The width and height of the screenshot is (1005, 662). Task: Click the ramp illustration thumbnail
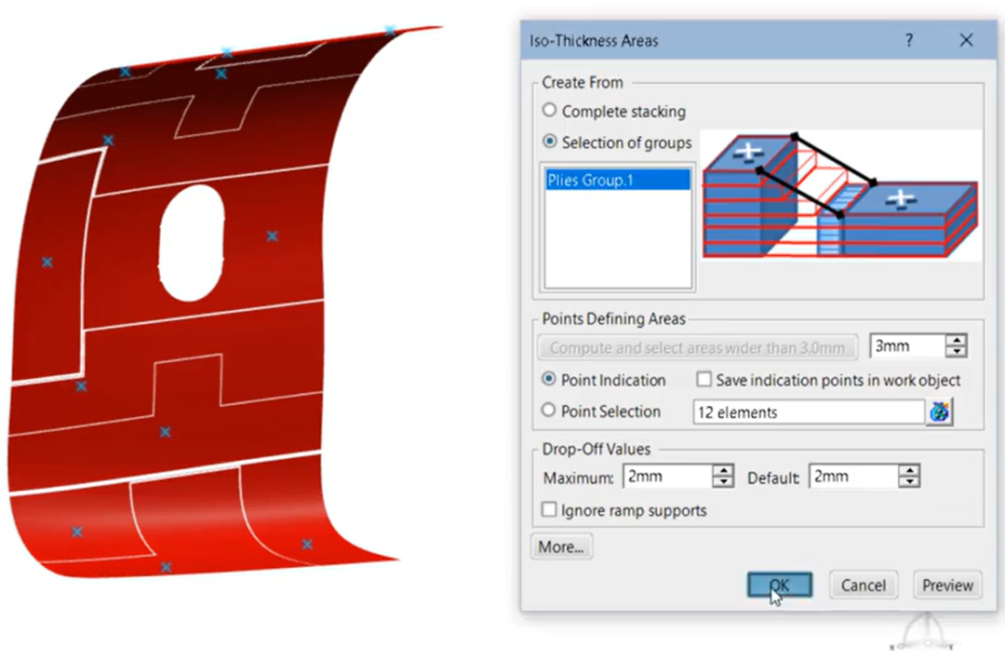(x=840, y=195)
